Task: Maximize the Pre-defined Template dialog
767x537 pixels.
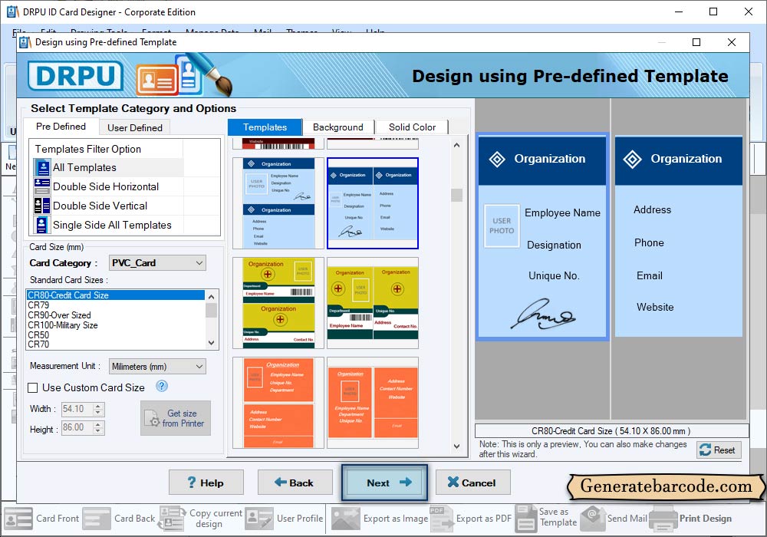Action: pyautogui.click(x=696, y=42)
